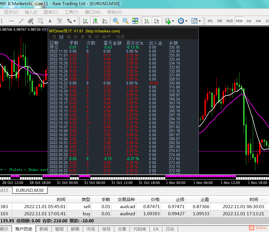Sort history by 价格 column header
Image resolution: width=269 pixels, height=232 pixels.
(148, 199)
